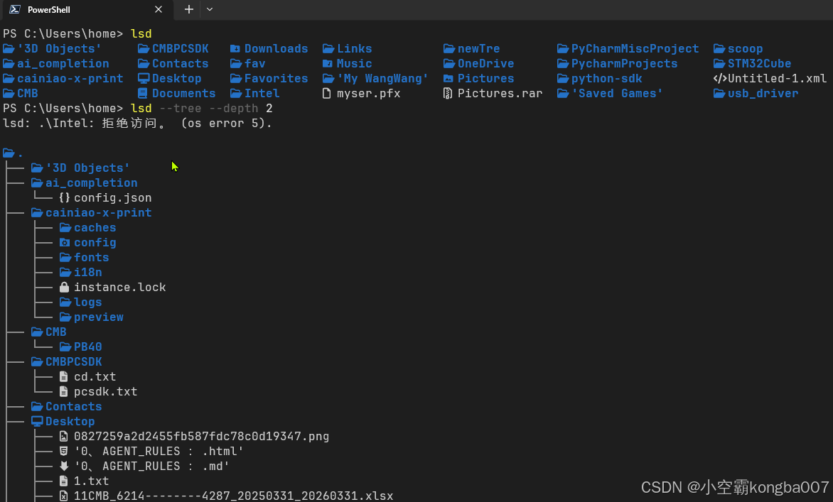Click STM32Cube in the listing
Viewport: 833px width, 502px height.
(x=759, y=64)
